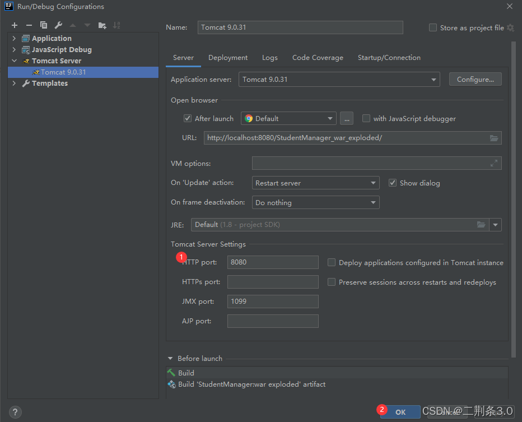Open the Code Coverage tab
522x422 pixels.
(318, 58)
